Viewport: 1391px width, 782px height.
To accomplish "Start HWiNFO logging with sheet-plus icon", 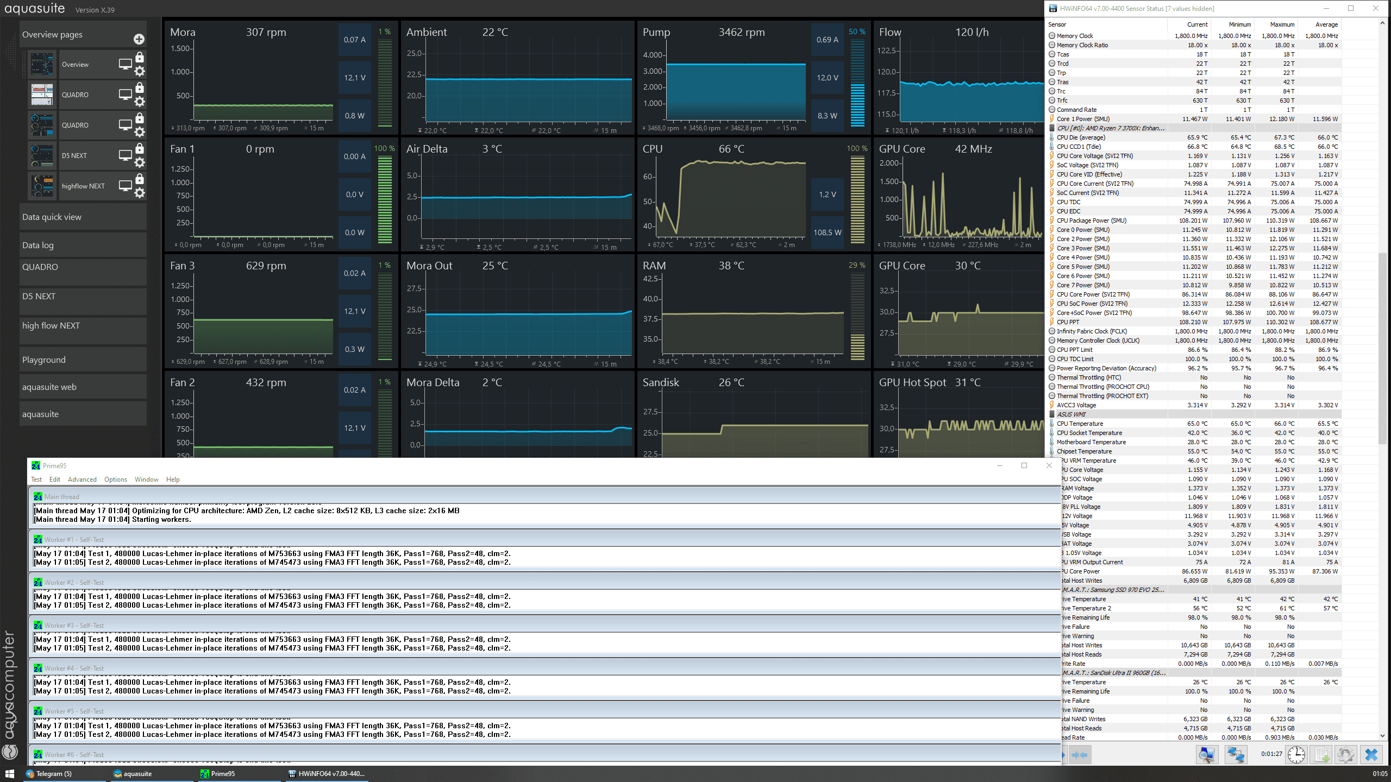I will [1321, 754].
